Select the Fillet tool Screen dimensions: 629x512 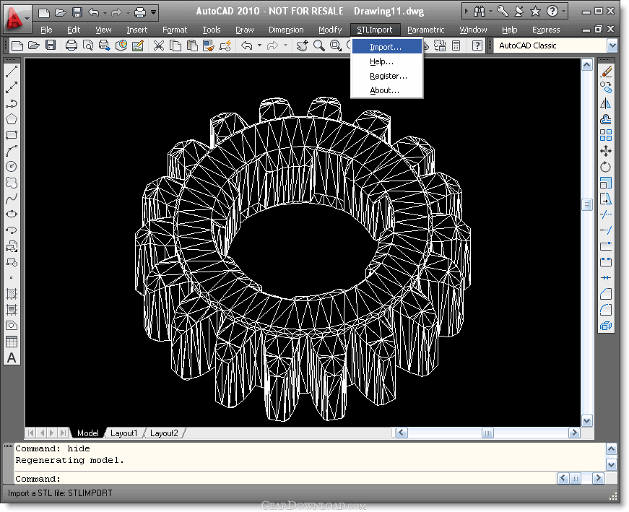point(606,310)
